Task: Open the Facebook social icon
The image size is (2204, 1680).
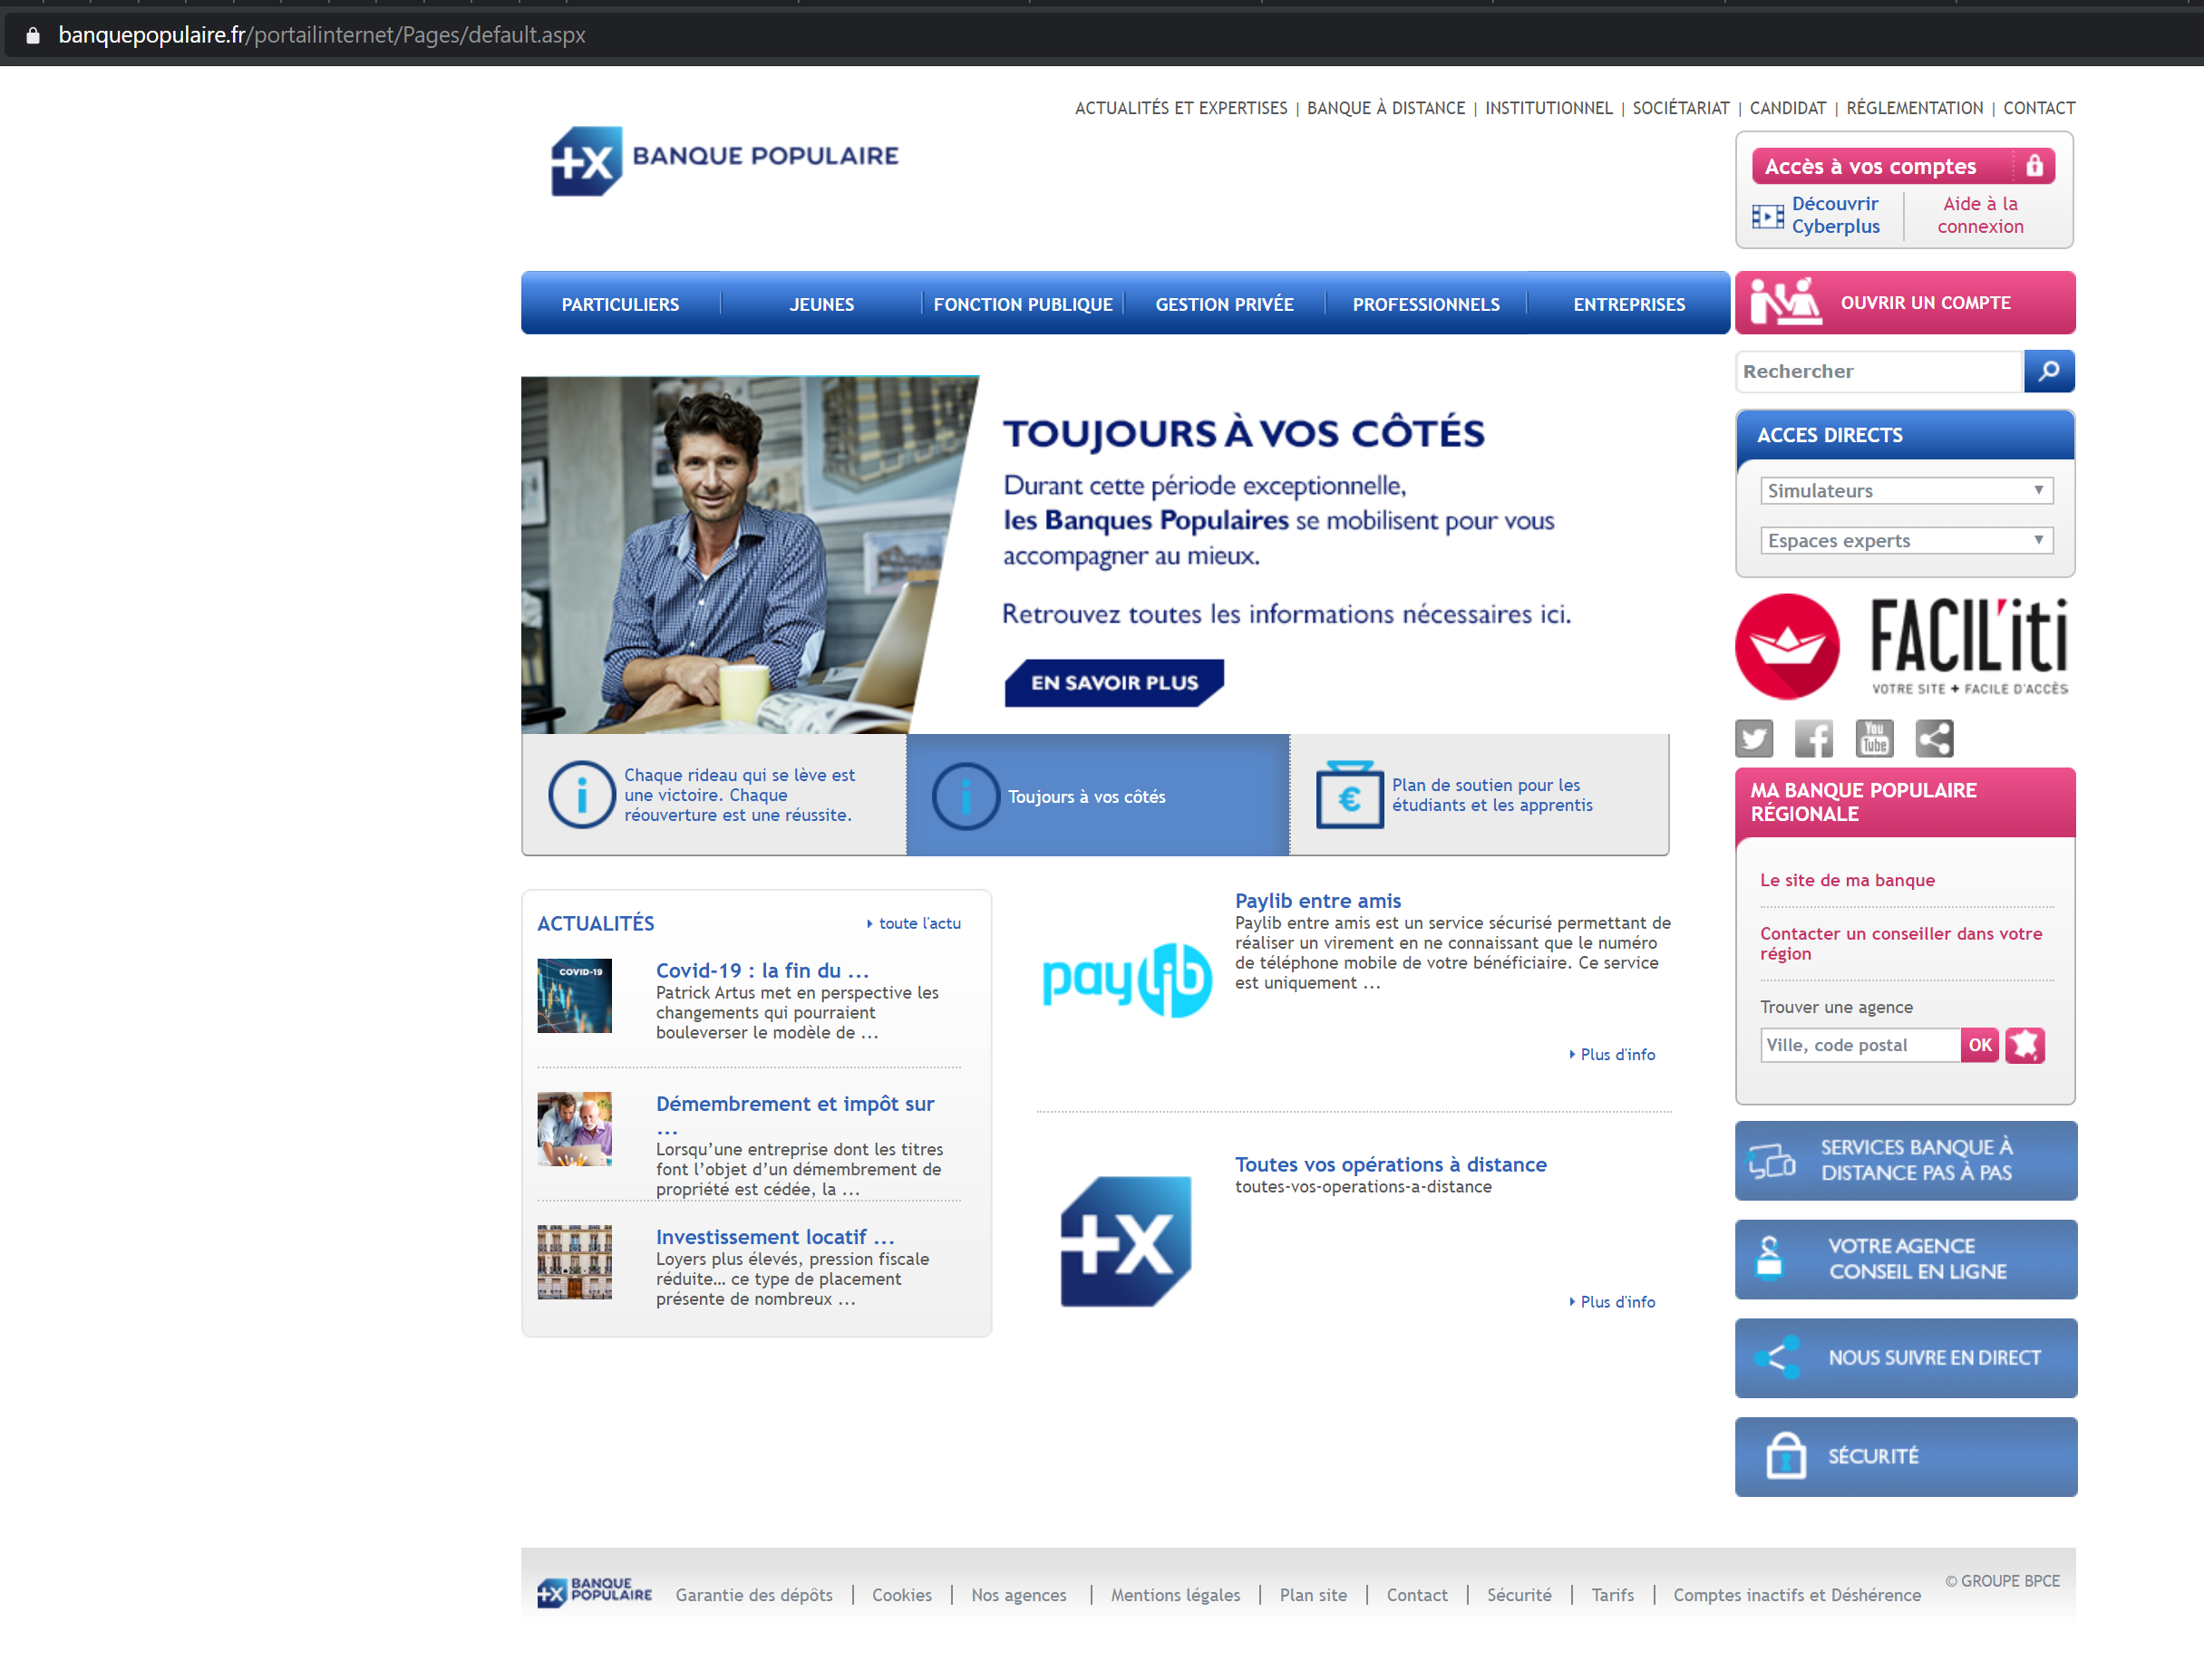Action: (x=1814, y=738)
